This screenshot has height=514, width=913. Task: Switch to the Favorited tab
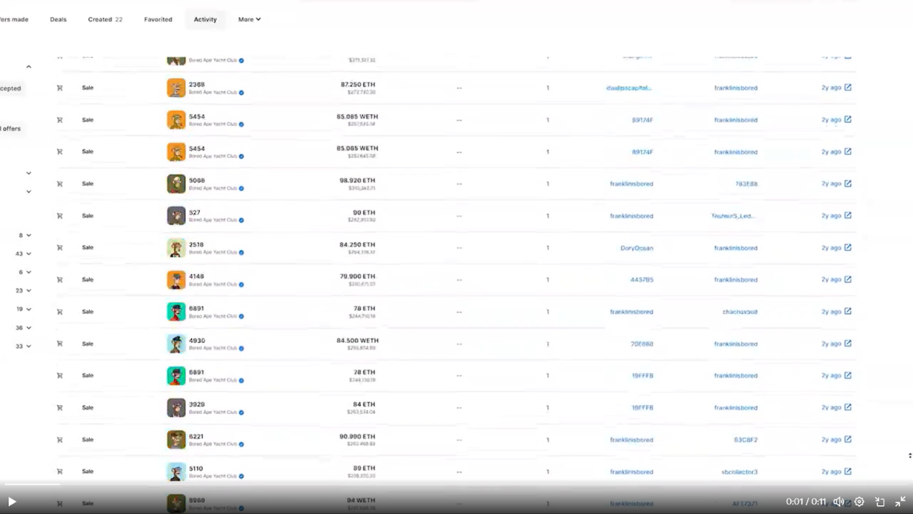[158, 19]
